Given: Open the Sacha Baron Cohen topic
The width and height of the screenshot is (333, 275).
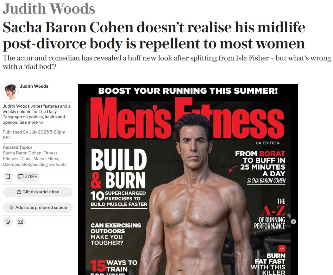Looking at the screenshot, I should pyautogui.click(x=22, y=153).
